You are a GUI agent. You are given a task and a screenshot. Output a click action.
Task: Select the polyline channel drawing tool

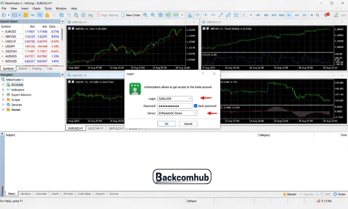pyautogui.click(x=228, y=15)
